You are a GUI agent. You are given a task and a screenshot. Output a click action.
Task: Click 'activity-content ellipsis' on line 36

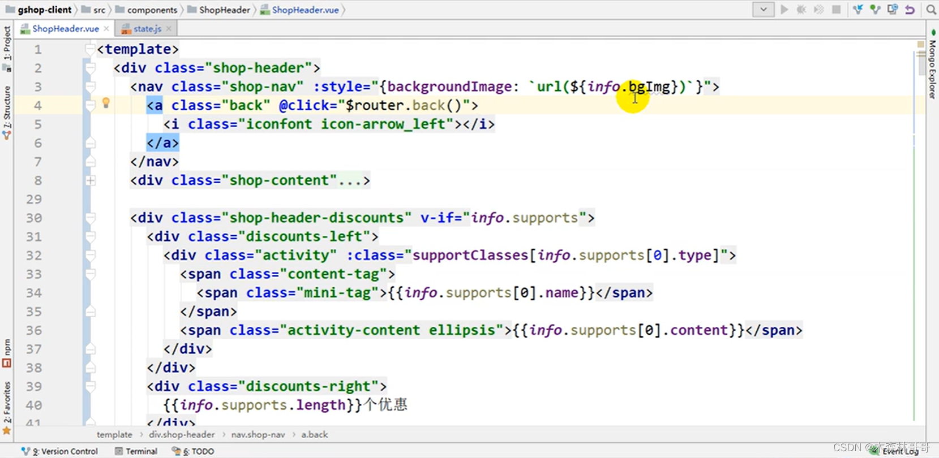[391, 330]
